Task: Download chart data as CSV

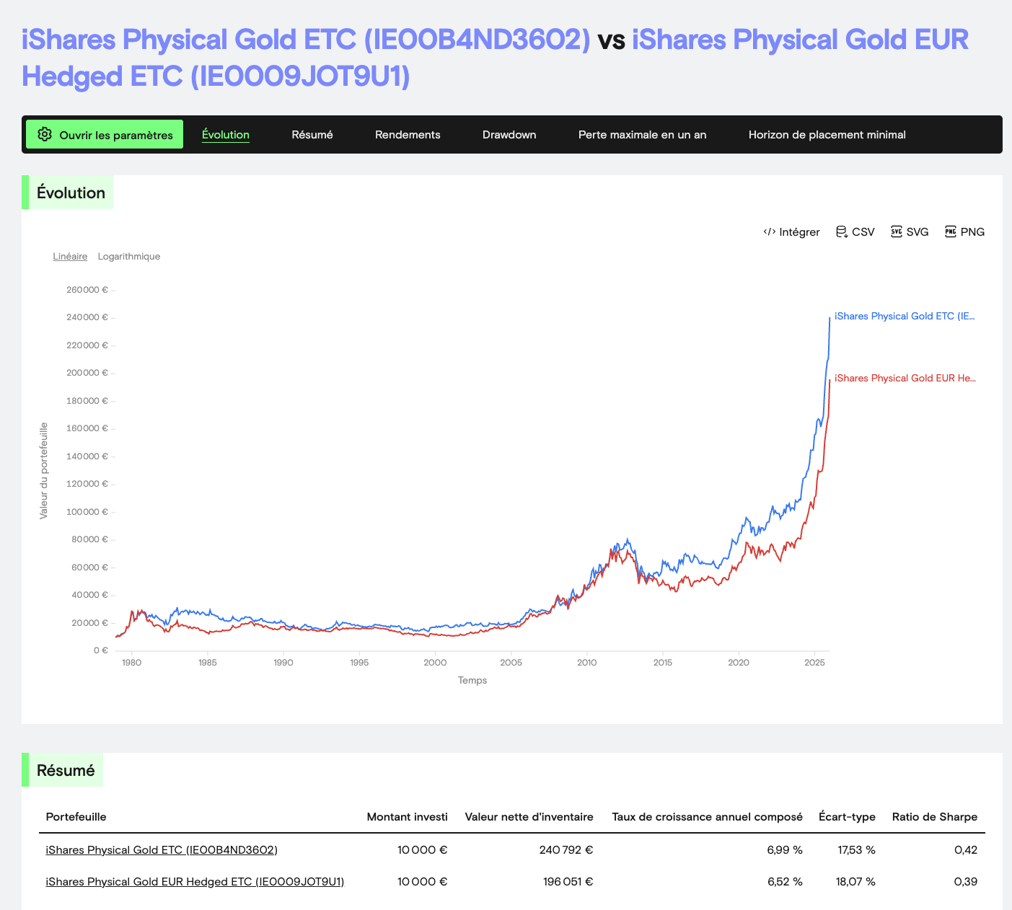Action: 855,231
